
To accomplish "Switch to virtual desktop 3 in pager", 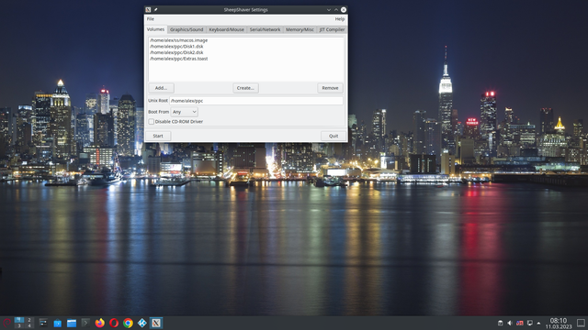I will click(x=19, y=326).
